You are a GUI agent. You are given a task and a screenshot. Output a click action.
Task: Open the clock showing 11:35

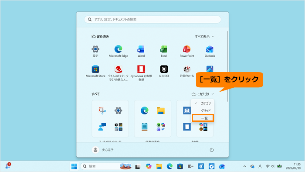pos(293,166)
